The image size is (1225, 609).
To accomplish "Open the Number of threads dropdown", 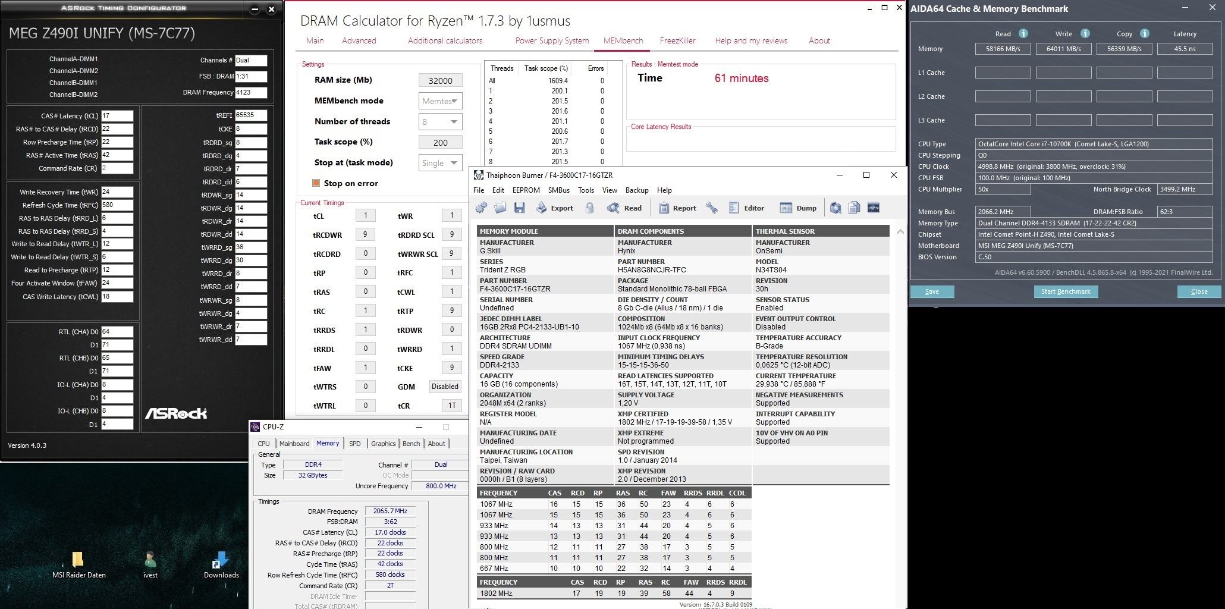I will coord(440,122).
